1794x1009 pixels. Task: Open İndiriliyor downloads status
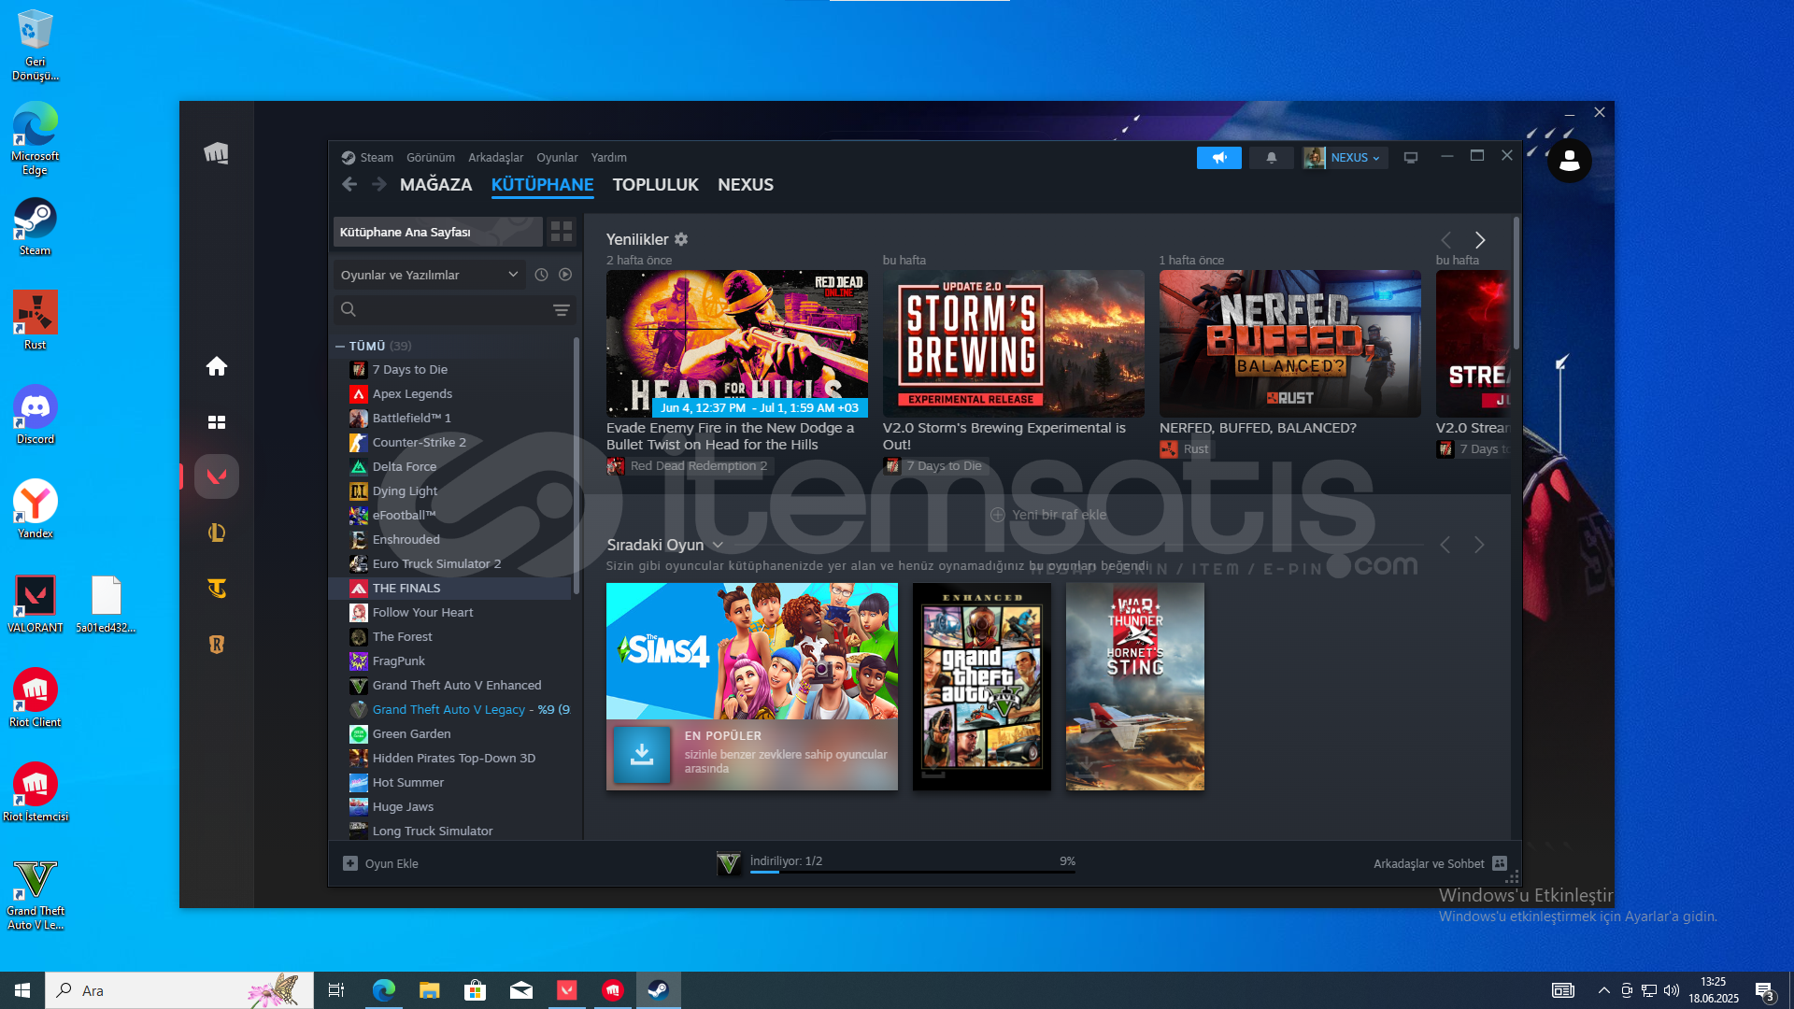pyautogui.click(x=786, y=861)
